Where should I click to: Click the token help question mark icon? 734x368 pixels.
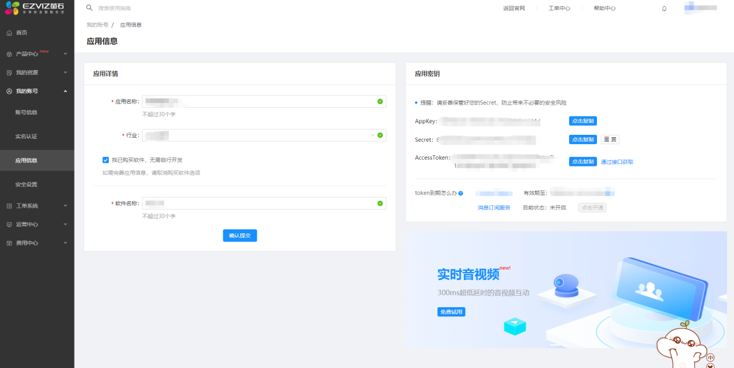coord(461,193)
